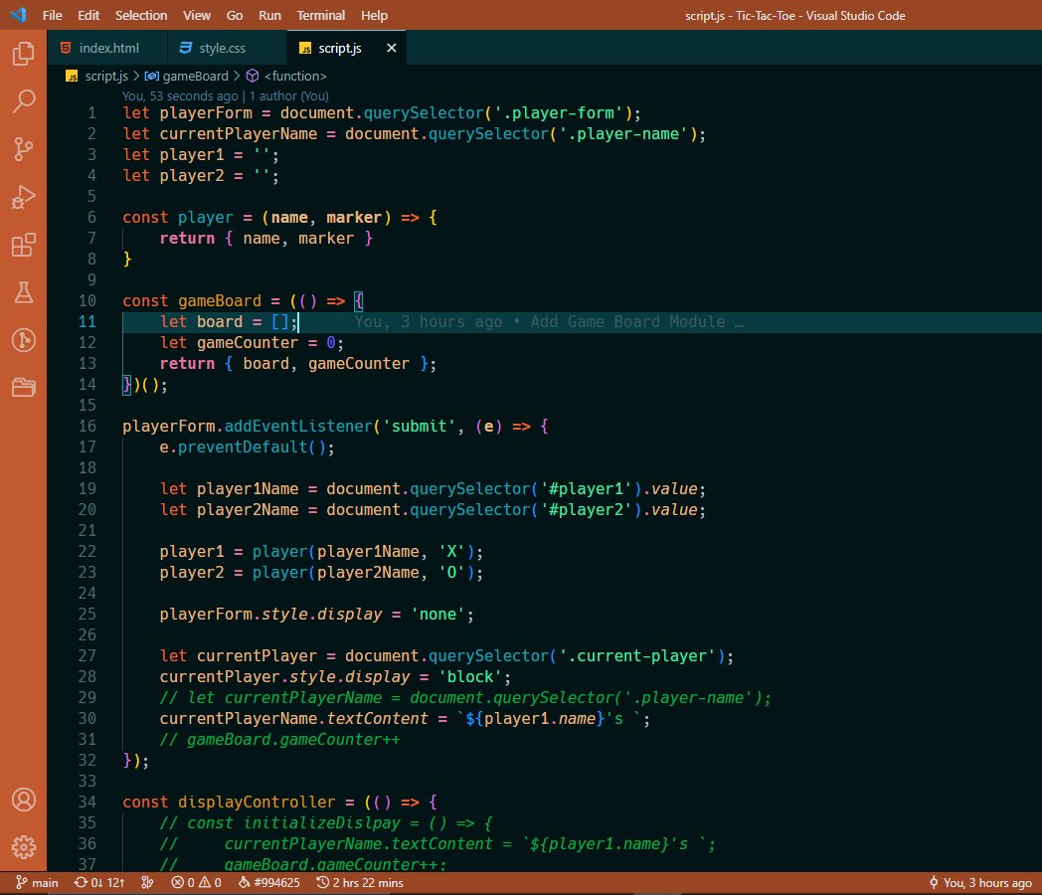Click the 'You, 53 seconds ago' CodeLens
The width and height of the screenshot is (1042, 895).
click(180, 95)
